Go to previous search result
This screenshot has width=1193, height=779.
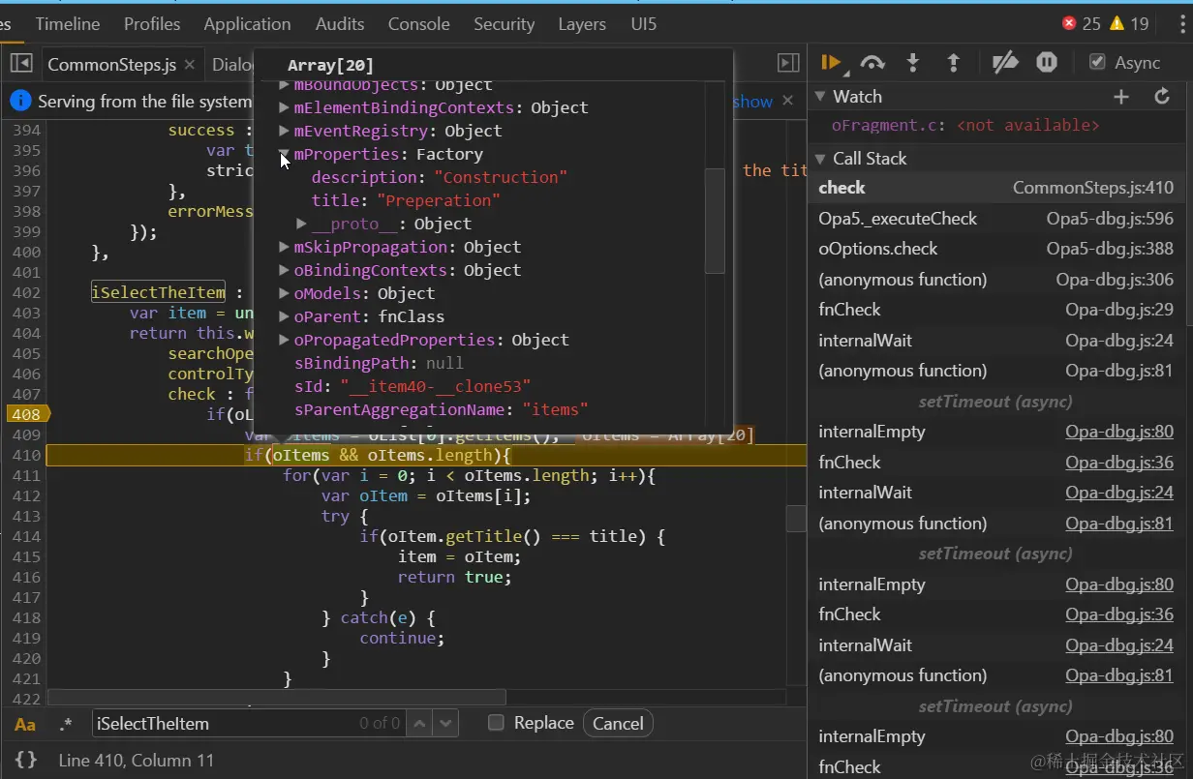pos(418,723)
